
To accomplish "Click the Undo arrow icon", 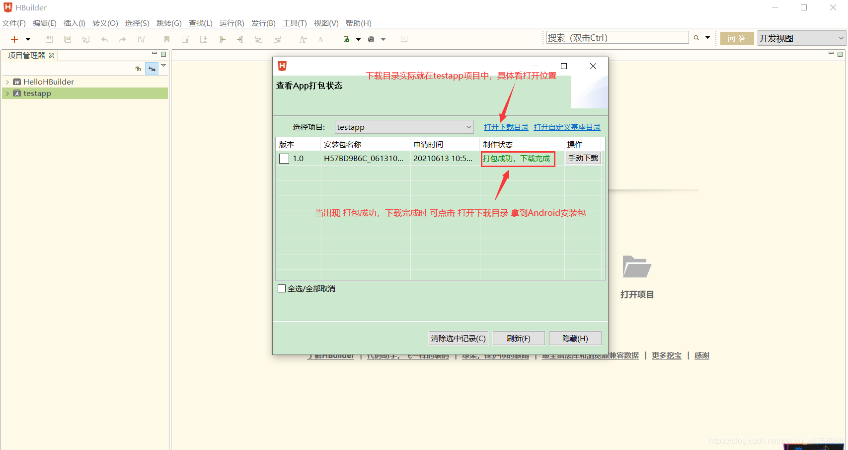I will click(104, 39).
